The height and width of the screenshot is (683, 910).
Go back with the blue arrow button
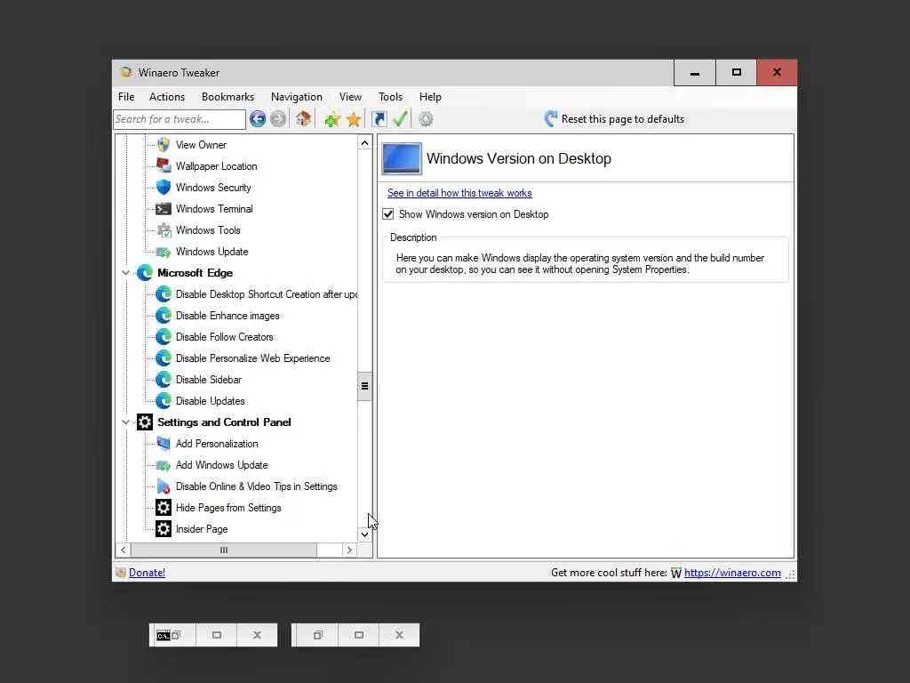click(x=258, y=119)
